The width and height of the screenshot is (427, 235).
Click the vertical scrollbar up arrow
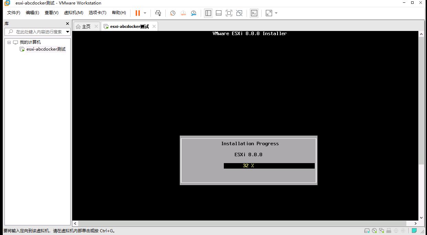coord(421,34)
